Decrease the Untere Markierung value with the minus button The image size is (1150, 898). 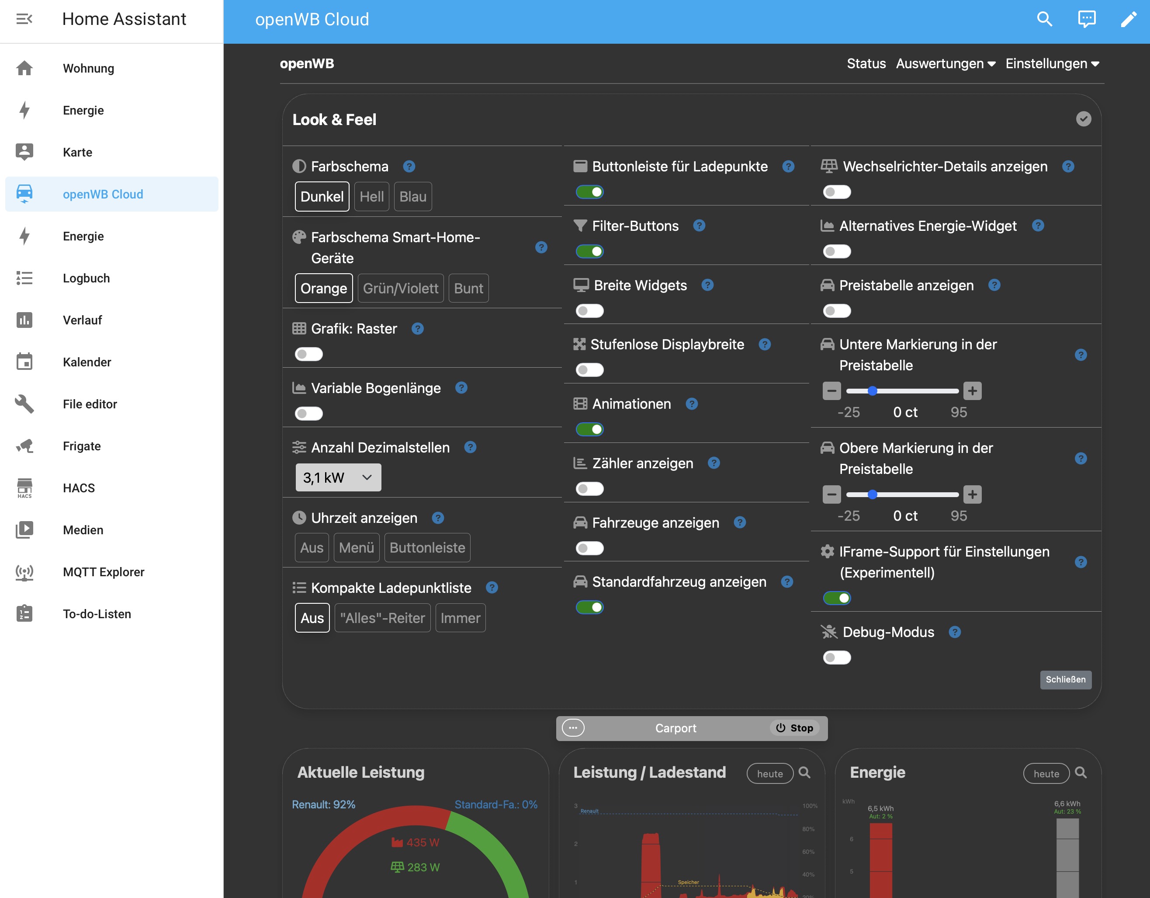(x=831, y=391)
